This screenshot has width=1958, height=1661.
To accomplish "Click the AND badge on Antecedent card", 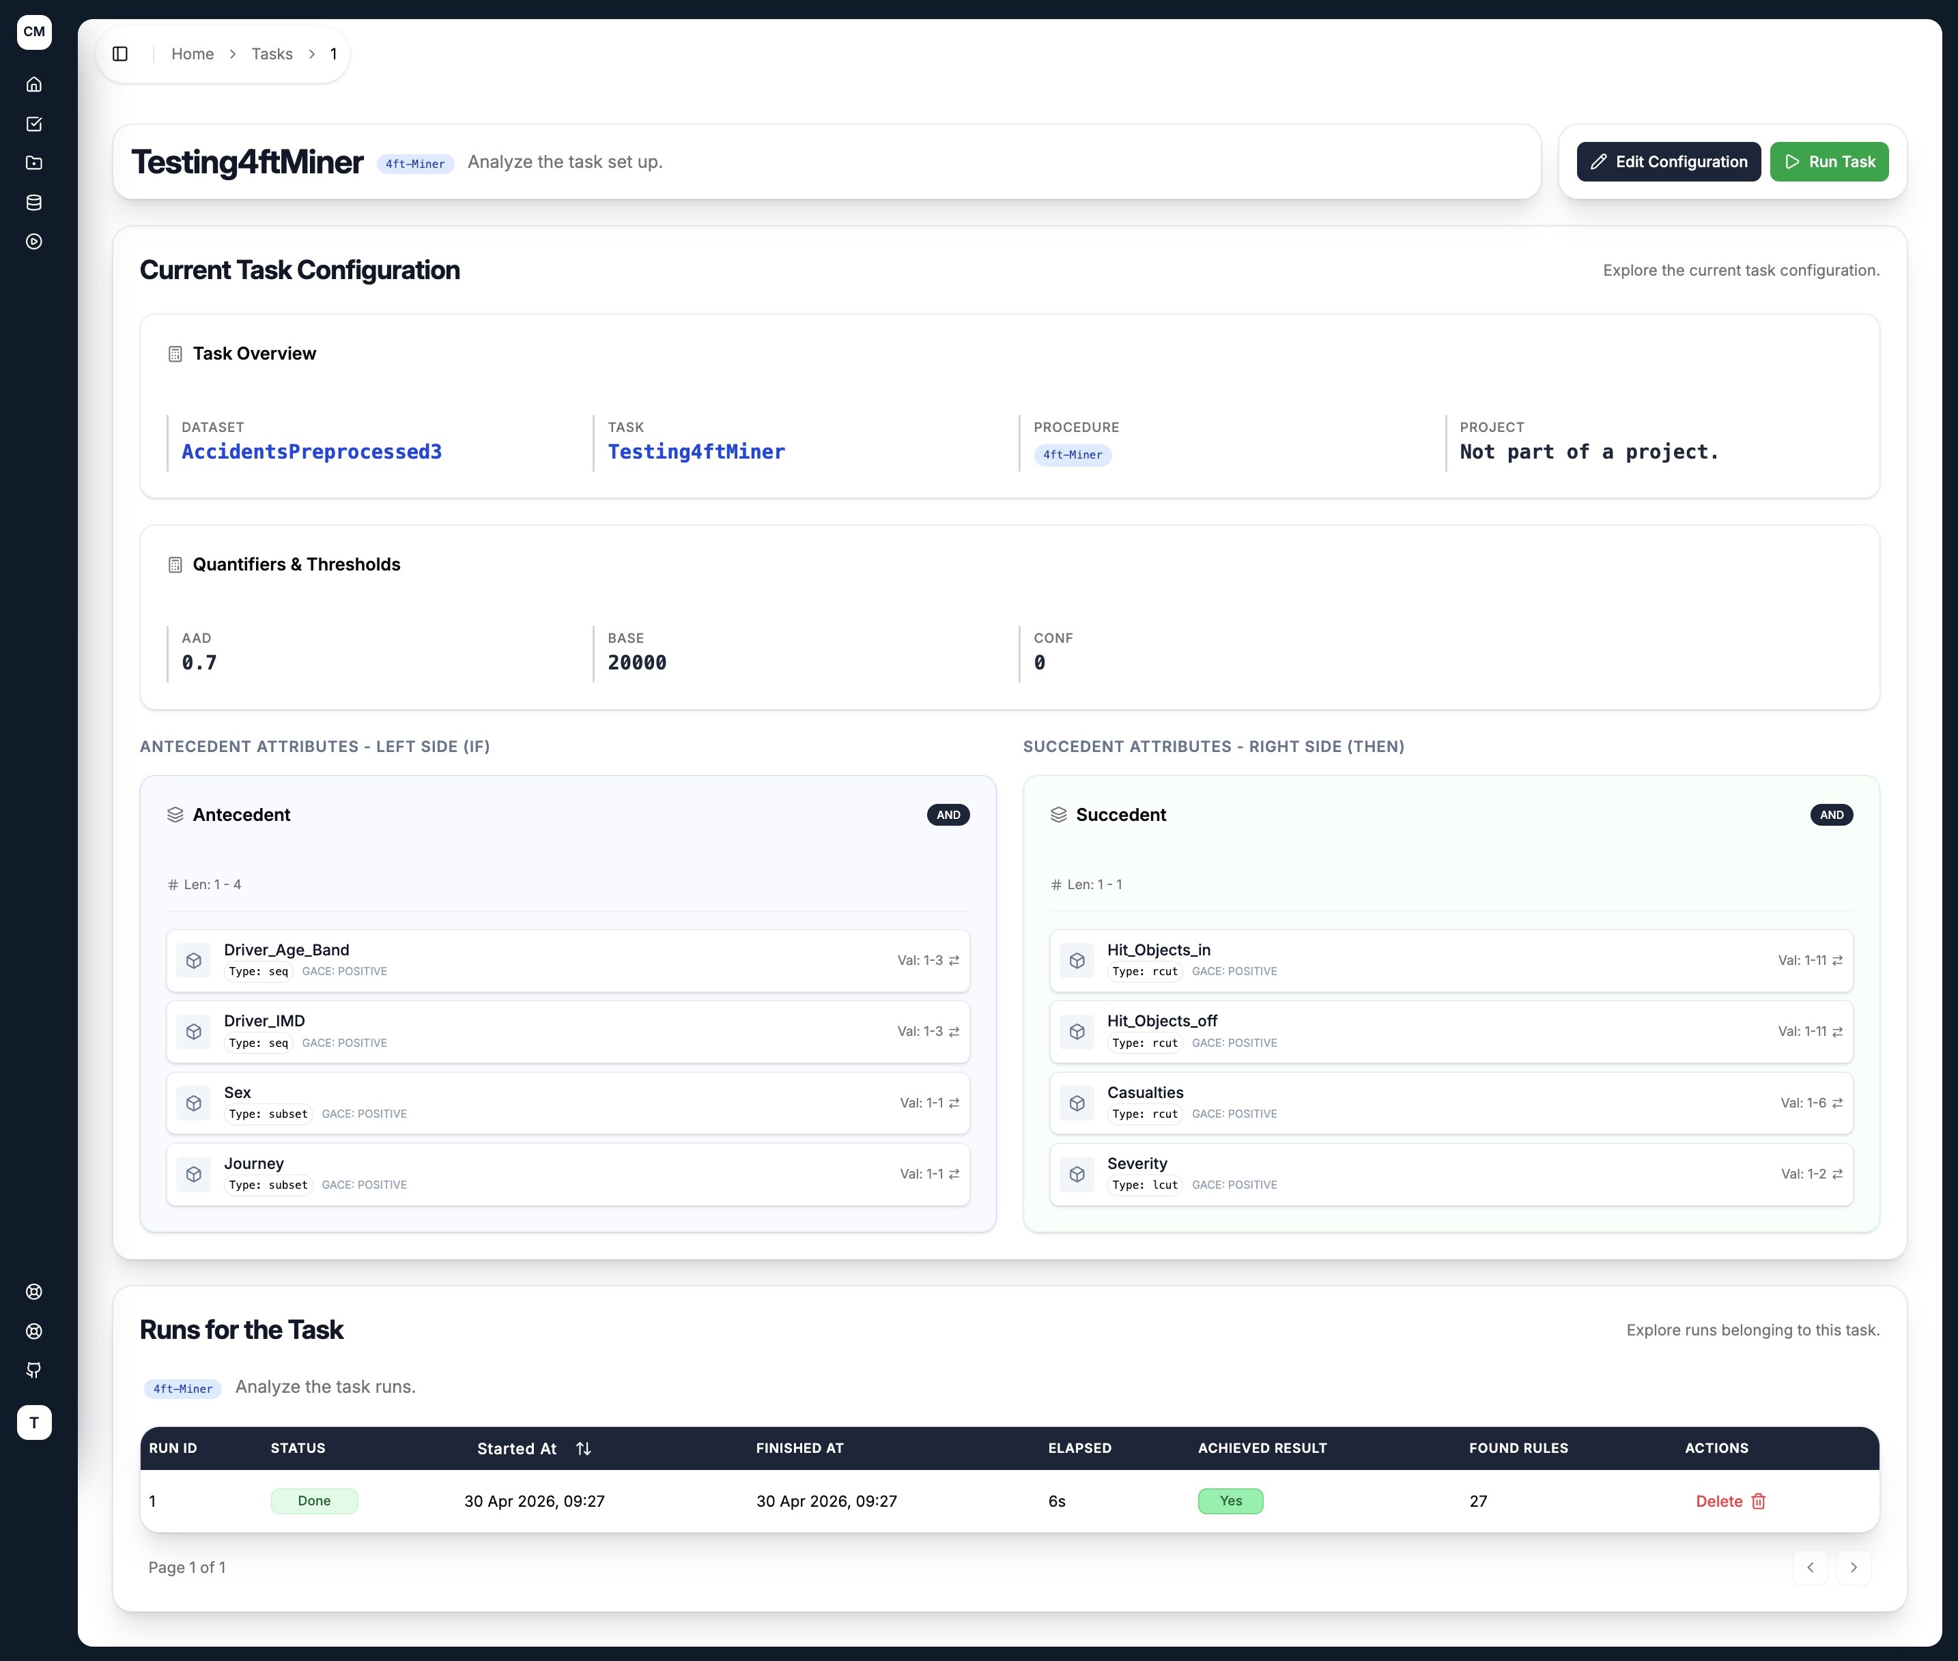I will point(948,815).
